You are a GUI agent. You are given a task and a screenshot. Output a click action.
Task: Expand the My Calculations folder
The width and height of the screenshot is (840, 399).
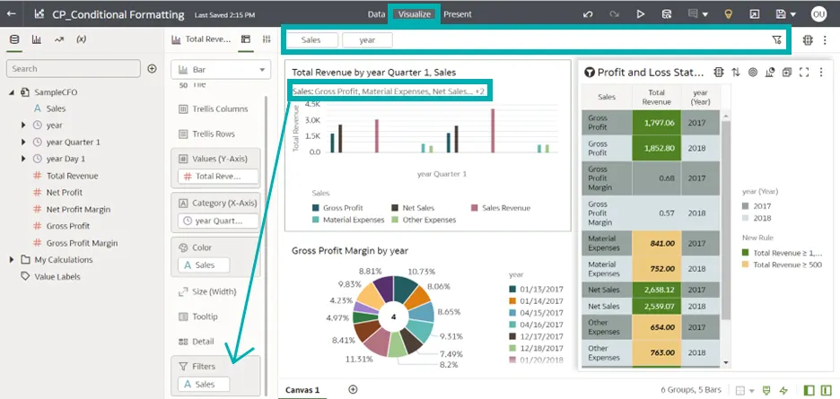pyautogui.click(x=11, y=260)
